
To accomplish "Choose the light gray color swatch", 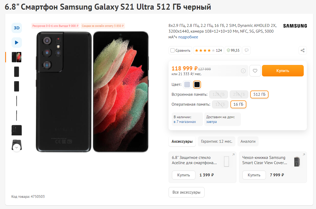I will pos(187,85).
